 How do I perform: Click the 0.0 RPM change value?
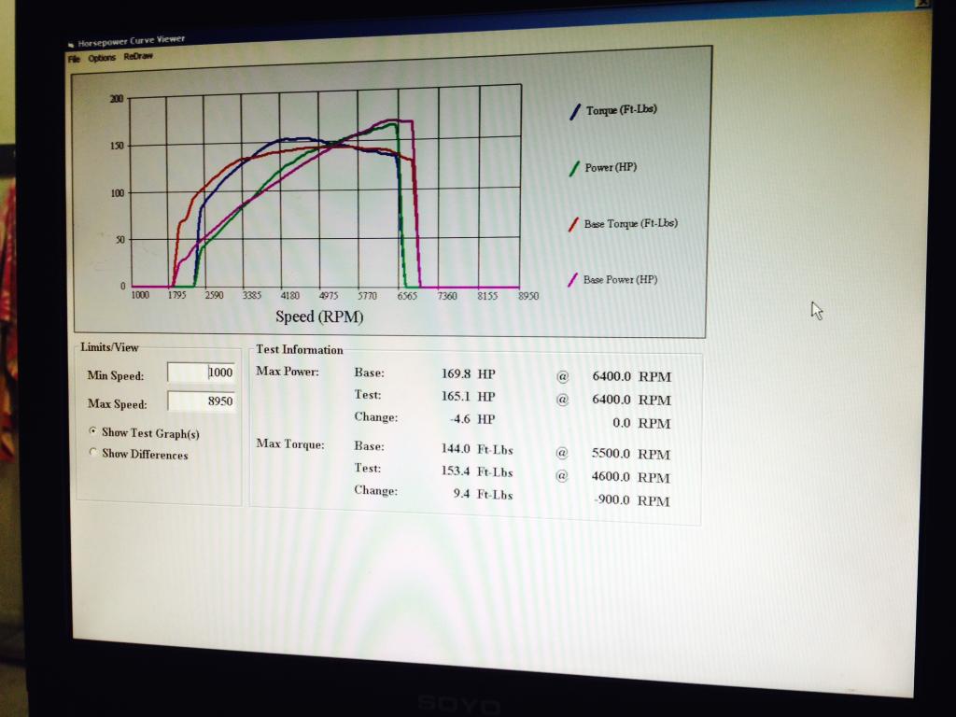pos(640,423)
